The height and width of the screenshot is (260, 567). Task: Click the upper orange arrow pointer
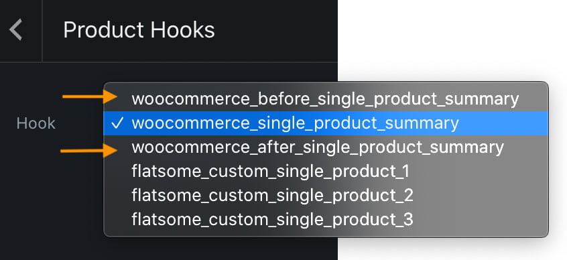click(x=90, y=96)
